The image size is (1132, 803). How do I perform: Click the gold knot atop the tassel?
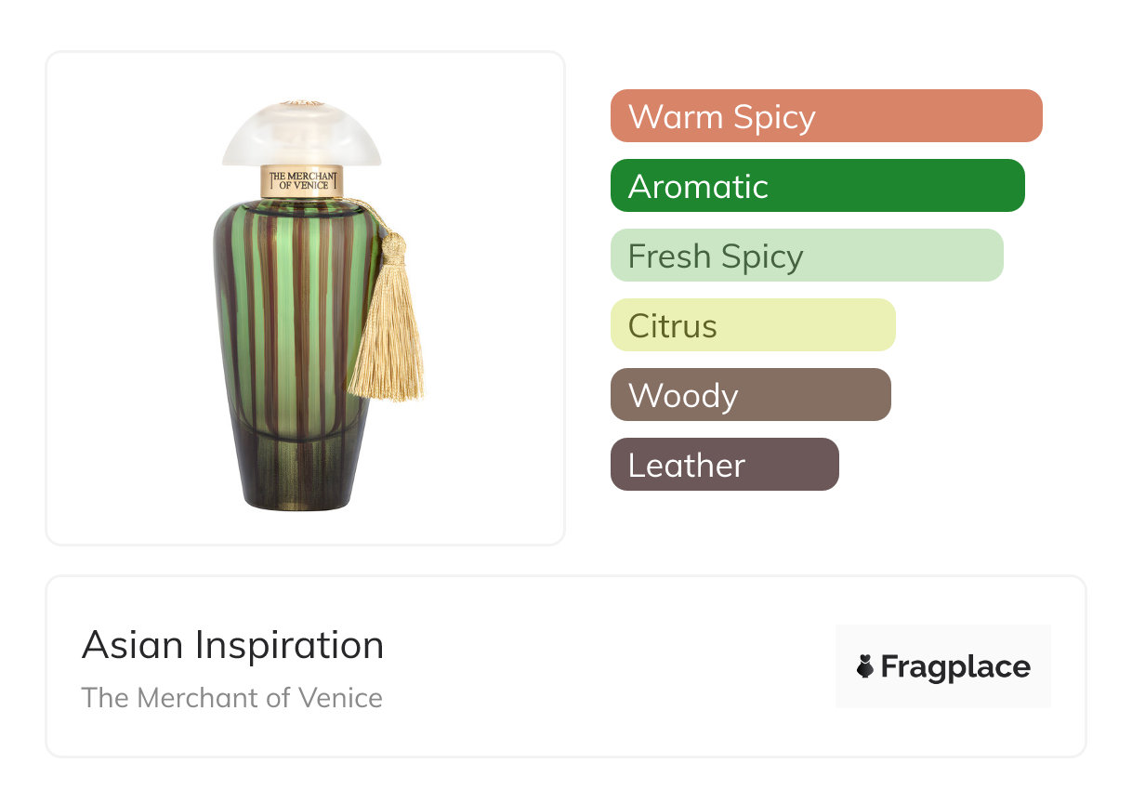click(x=394, y=245)
